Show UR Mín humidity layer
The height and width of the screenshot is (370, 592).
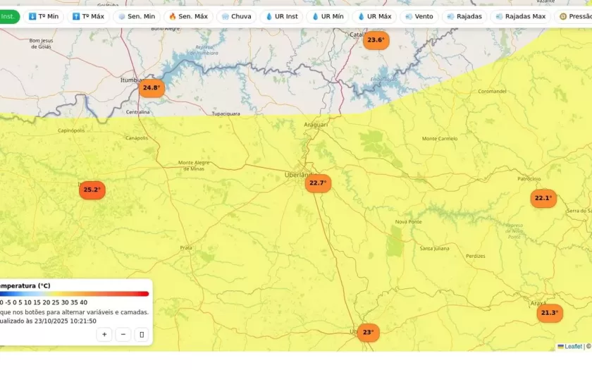[328, 16]
